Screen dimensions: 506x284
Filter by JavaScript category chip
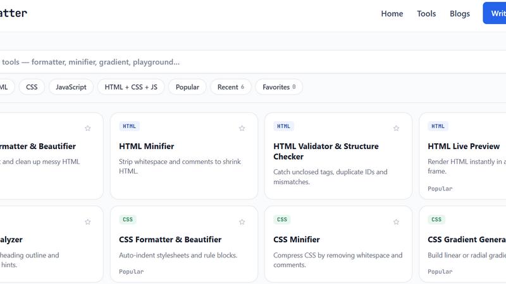[71, 87]
